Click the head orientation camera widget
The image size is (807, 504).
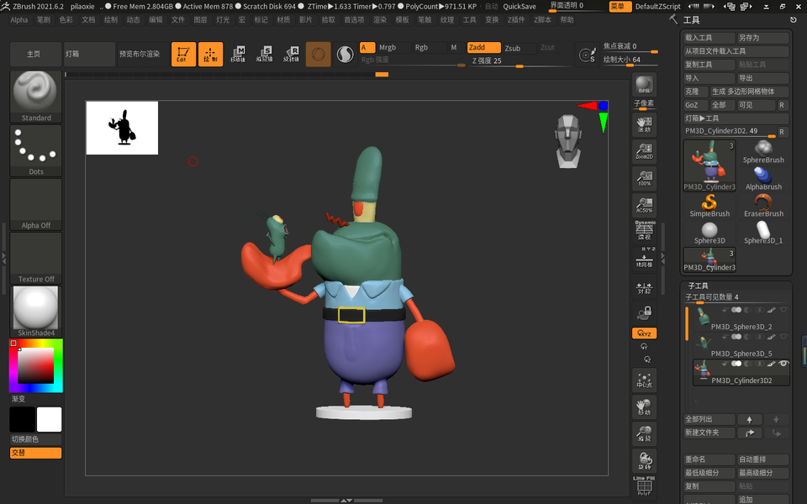(x=568, y=141)
